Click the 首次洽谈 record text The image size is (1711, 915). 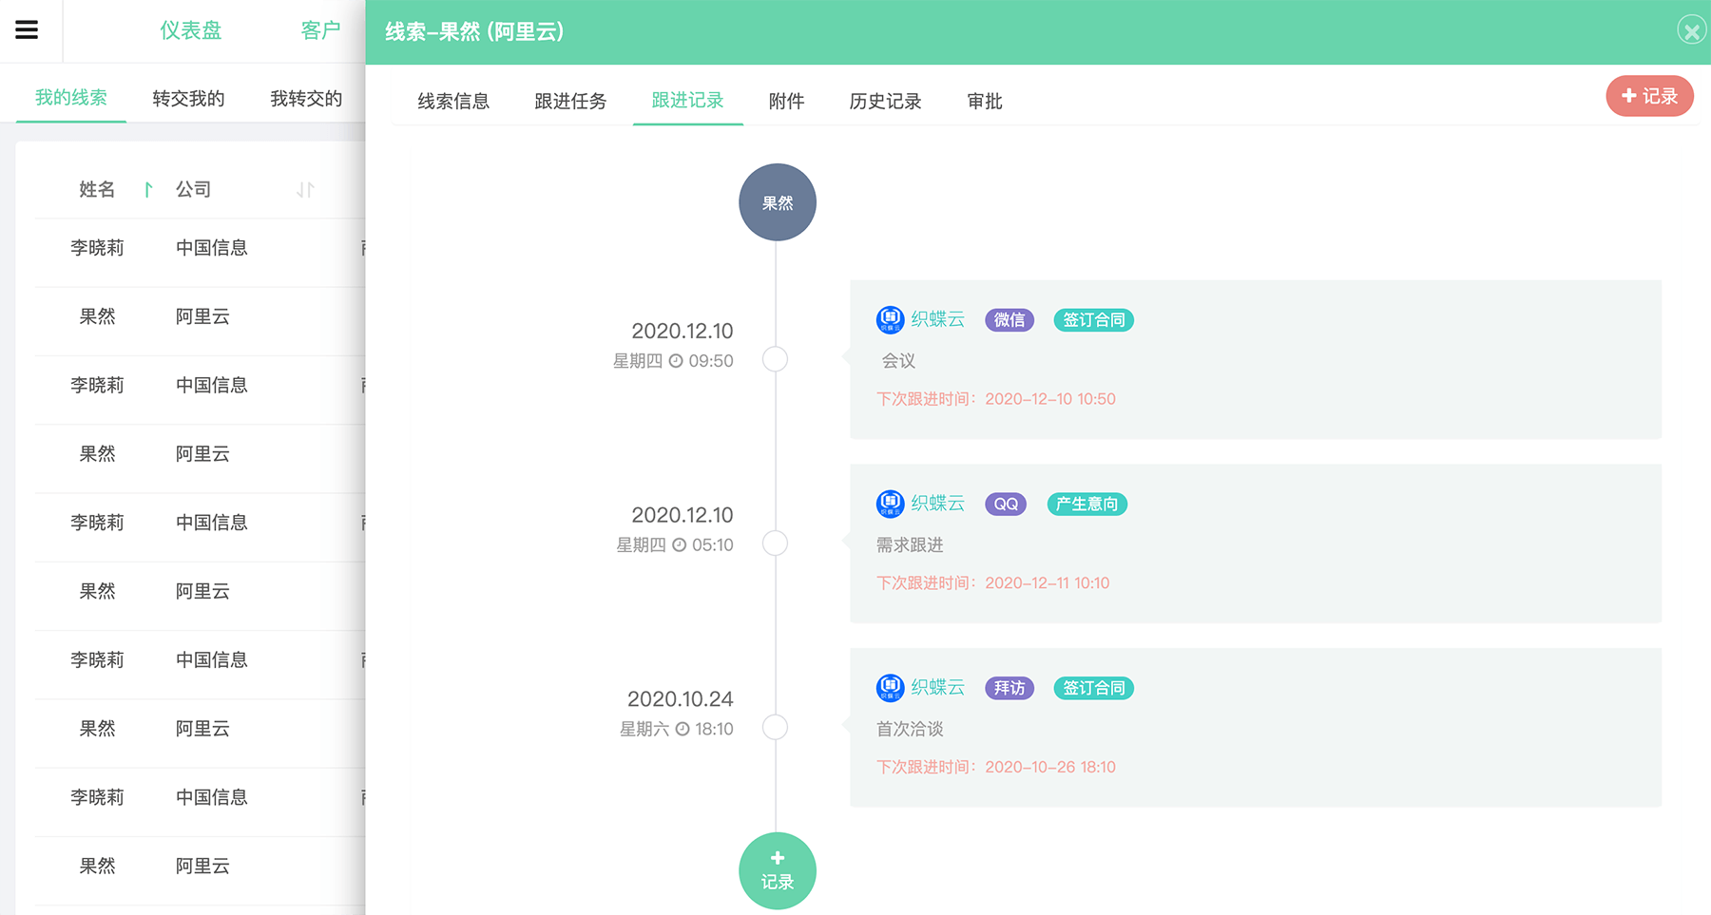910,729
